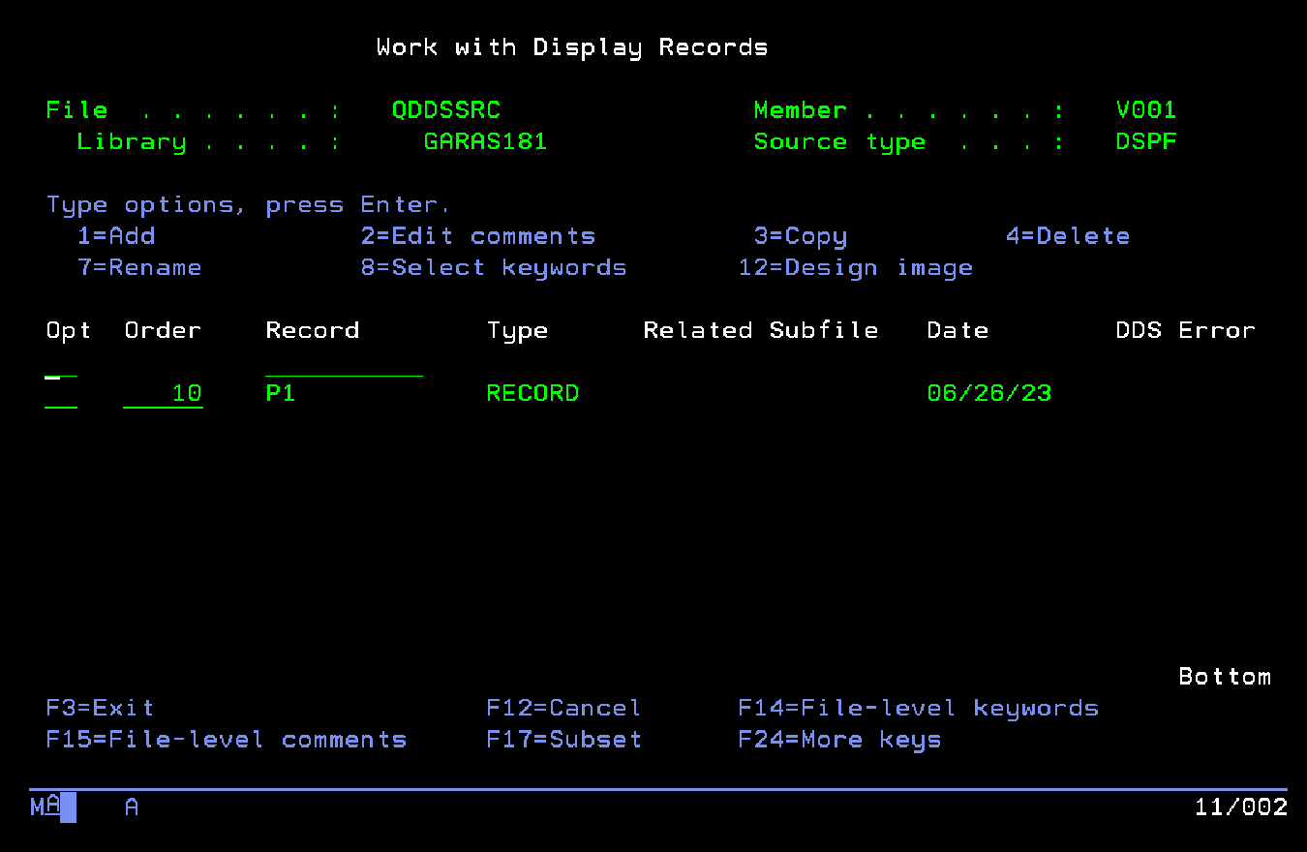Click the RECORD type value for P1
Image resolution: width=1307 pixels, height=852 pixels.
pos(532,394)
